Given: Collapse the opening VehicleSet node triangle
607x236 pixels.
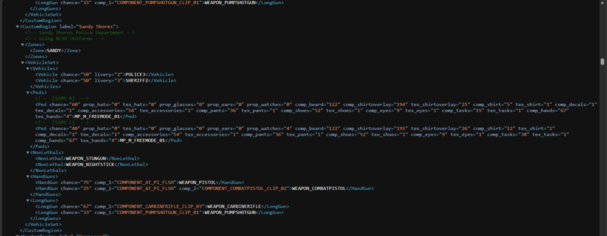Looking at the screenshot, I should click(x=22, y=62).
